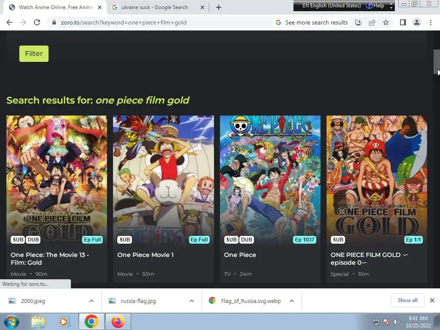Click Ep 1037 badge on One Piece

[x=305, y=240]
